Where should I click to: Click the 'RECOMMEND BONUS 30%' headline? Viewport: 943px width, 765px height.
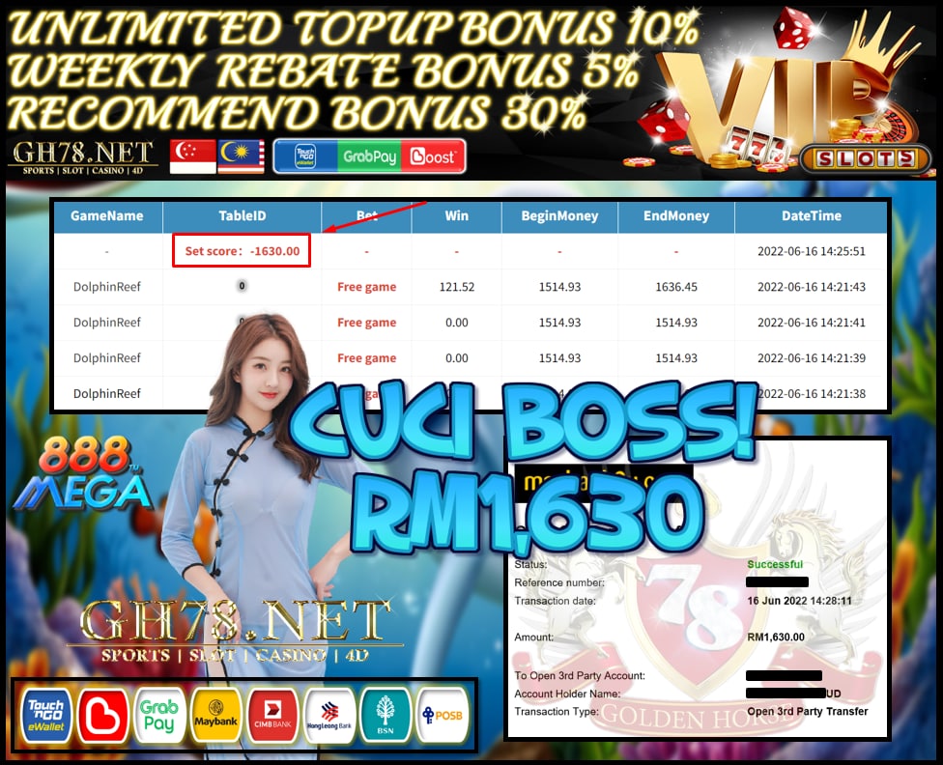pos(296,112)
